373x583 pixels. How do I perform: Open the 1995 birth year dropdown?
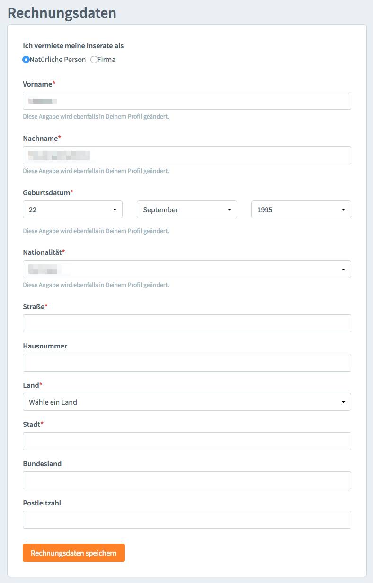[x=301, y=209]
